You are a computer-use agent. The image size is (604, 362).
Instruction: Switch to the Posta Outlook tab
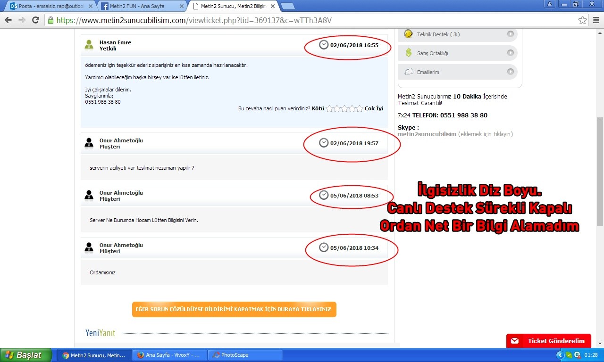coord(51,6)
